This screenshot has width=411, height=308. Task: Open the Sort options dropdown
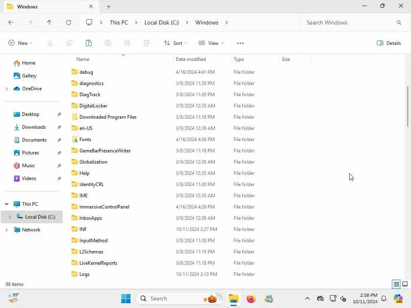click(x=175, y=43)
